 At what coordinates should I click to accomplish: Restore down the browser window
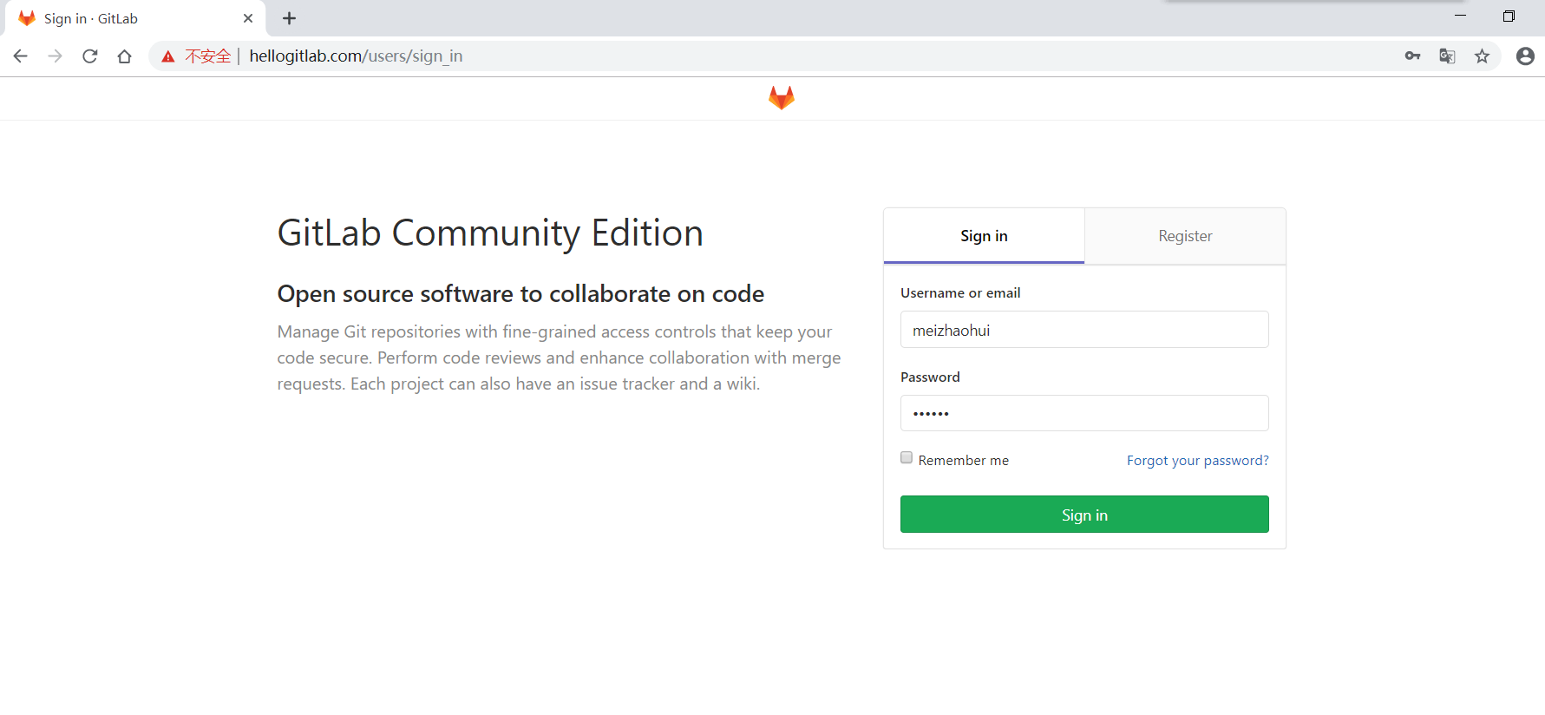point(1509,16)
